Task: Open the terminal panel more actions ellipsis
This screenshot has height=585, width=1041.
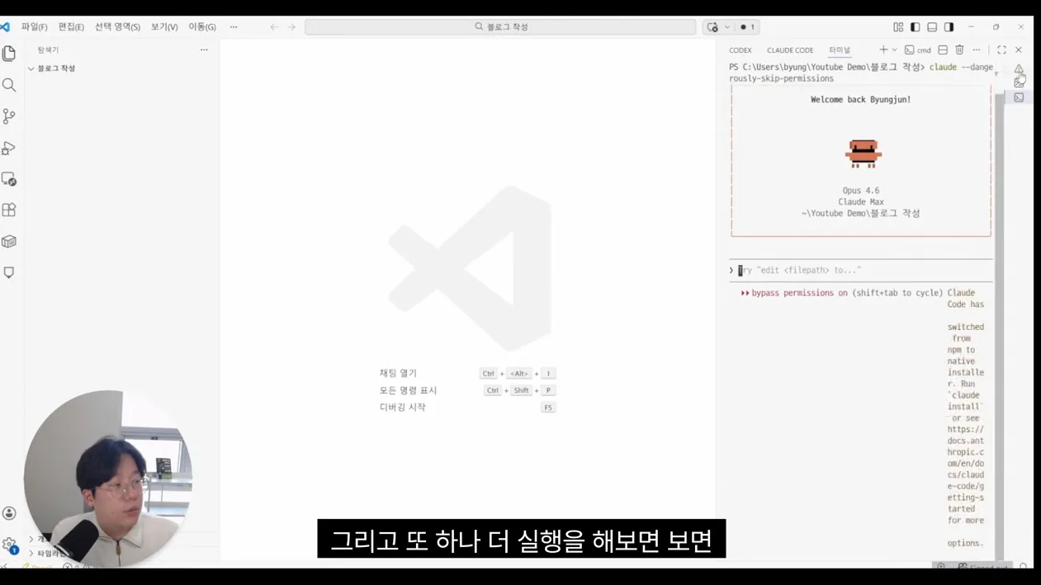Action: click(977, 50)
